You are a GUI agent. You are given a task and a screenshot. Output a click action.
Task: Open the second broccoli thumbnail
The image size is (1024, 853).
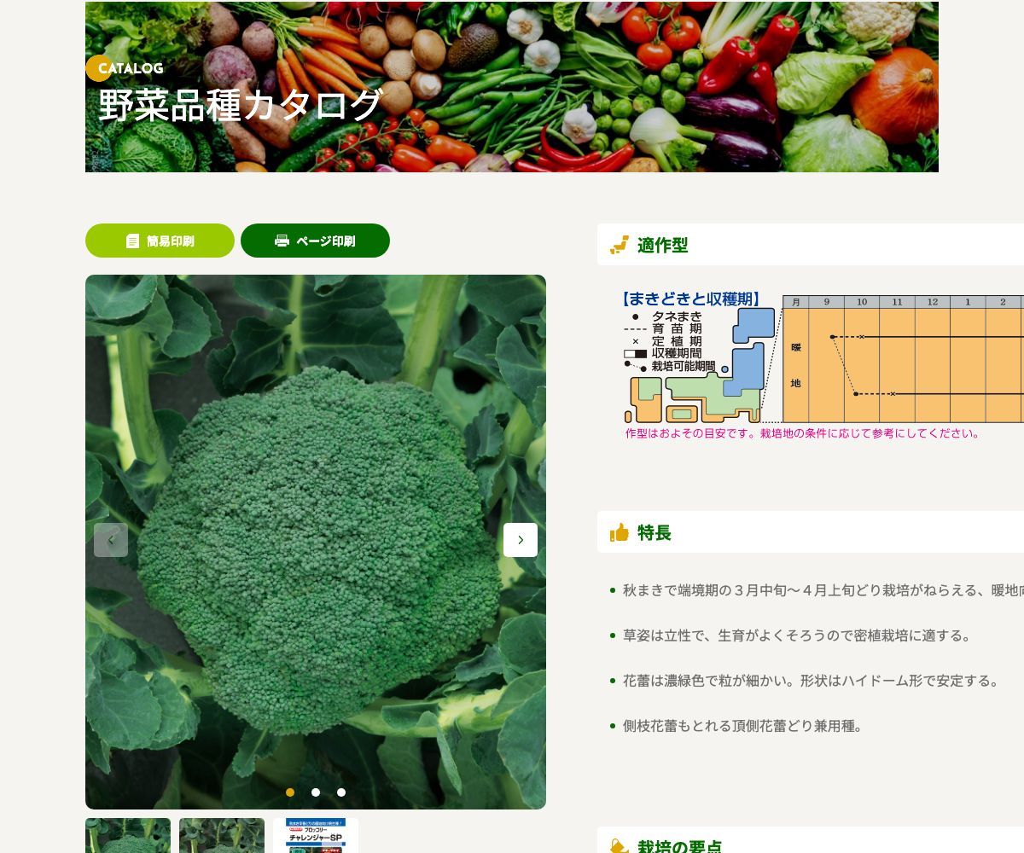[222, 836]
